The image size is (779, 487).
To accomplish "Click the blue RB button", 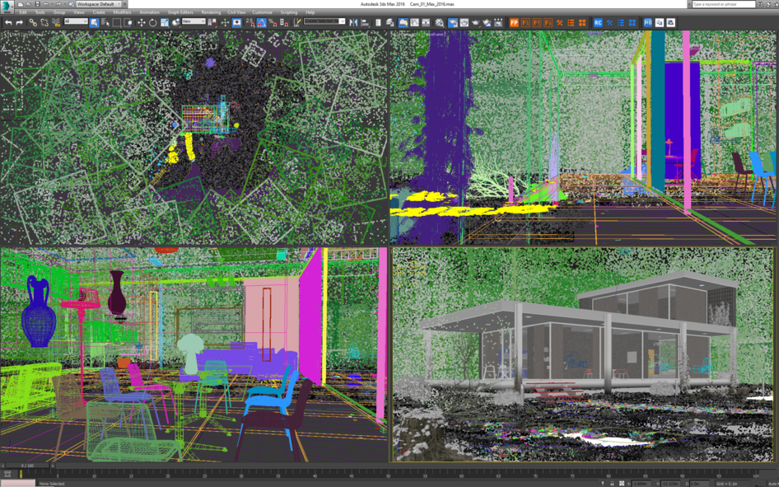I will (x=648, y=22).
